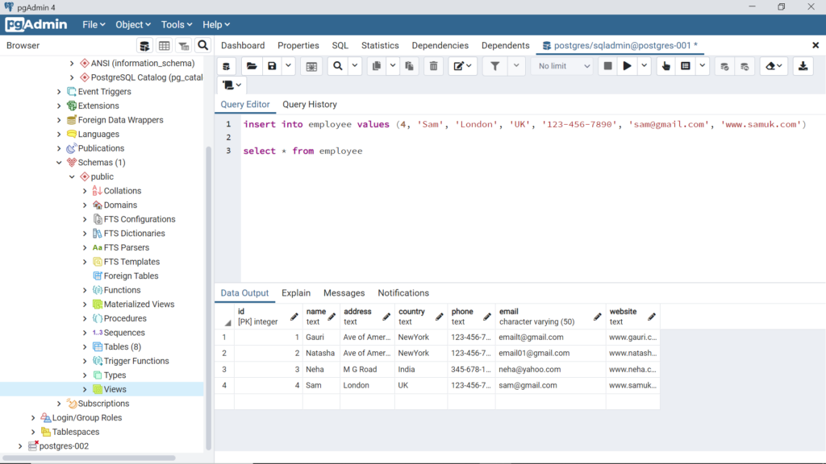Expand the Functions tree node
Screen dimensions: 826x464
[85, 290]
